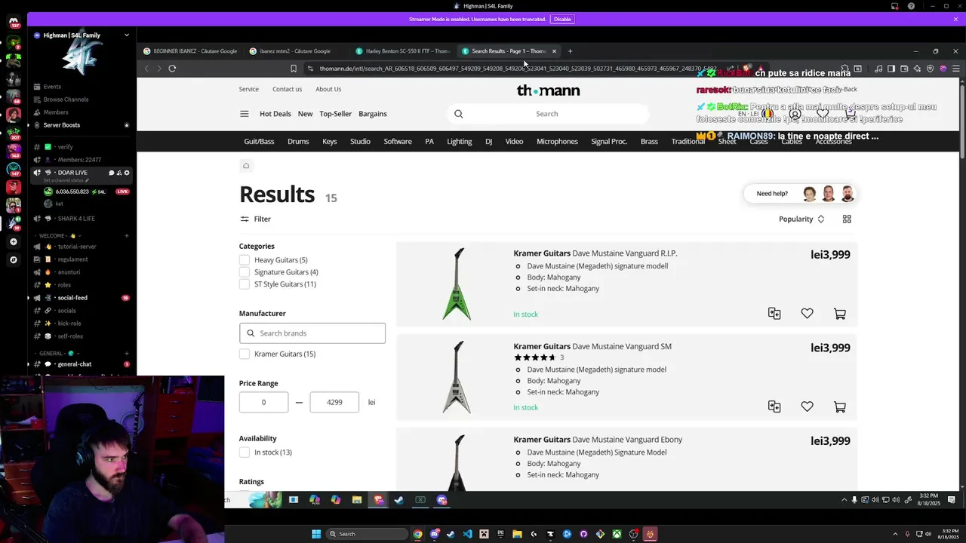Viewport: 966px width, 543px height.
Task: Open the Microphones category menu
Action: click(x=557, y=142)
